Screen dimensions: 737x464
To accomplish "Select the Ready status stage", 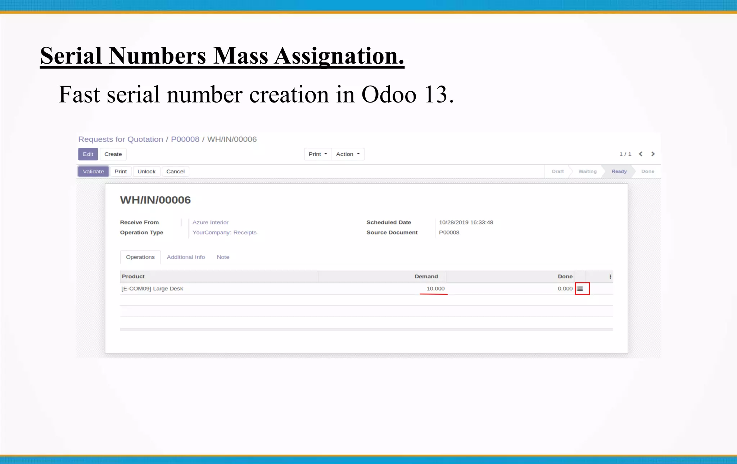I will tap(619, 172).
